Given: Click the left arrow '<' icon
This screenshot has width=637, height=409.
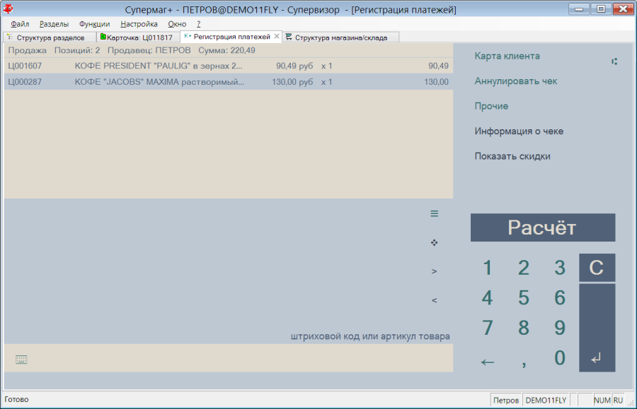Looking at the screenshot, I should [435, 300].
